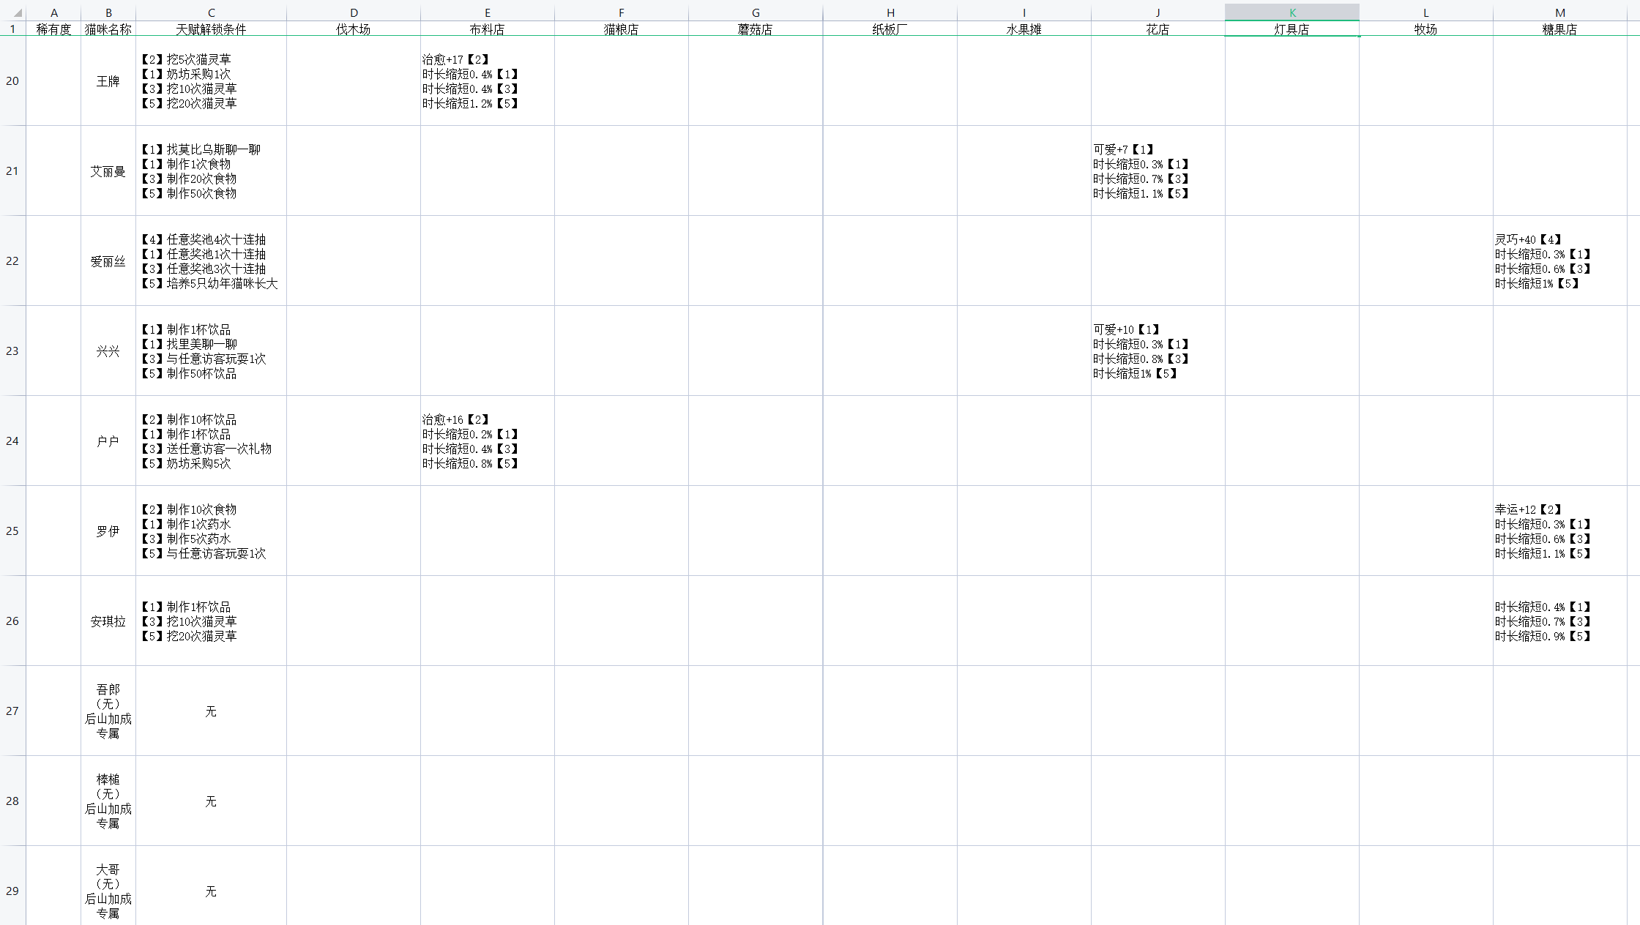1640x925 pixels.
Task: Select cell containing 找里美聊一聊
Action: pyautogui.click(x=211, y=351)
